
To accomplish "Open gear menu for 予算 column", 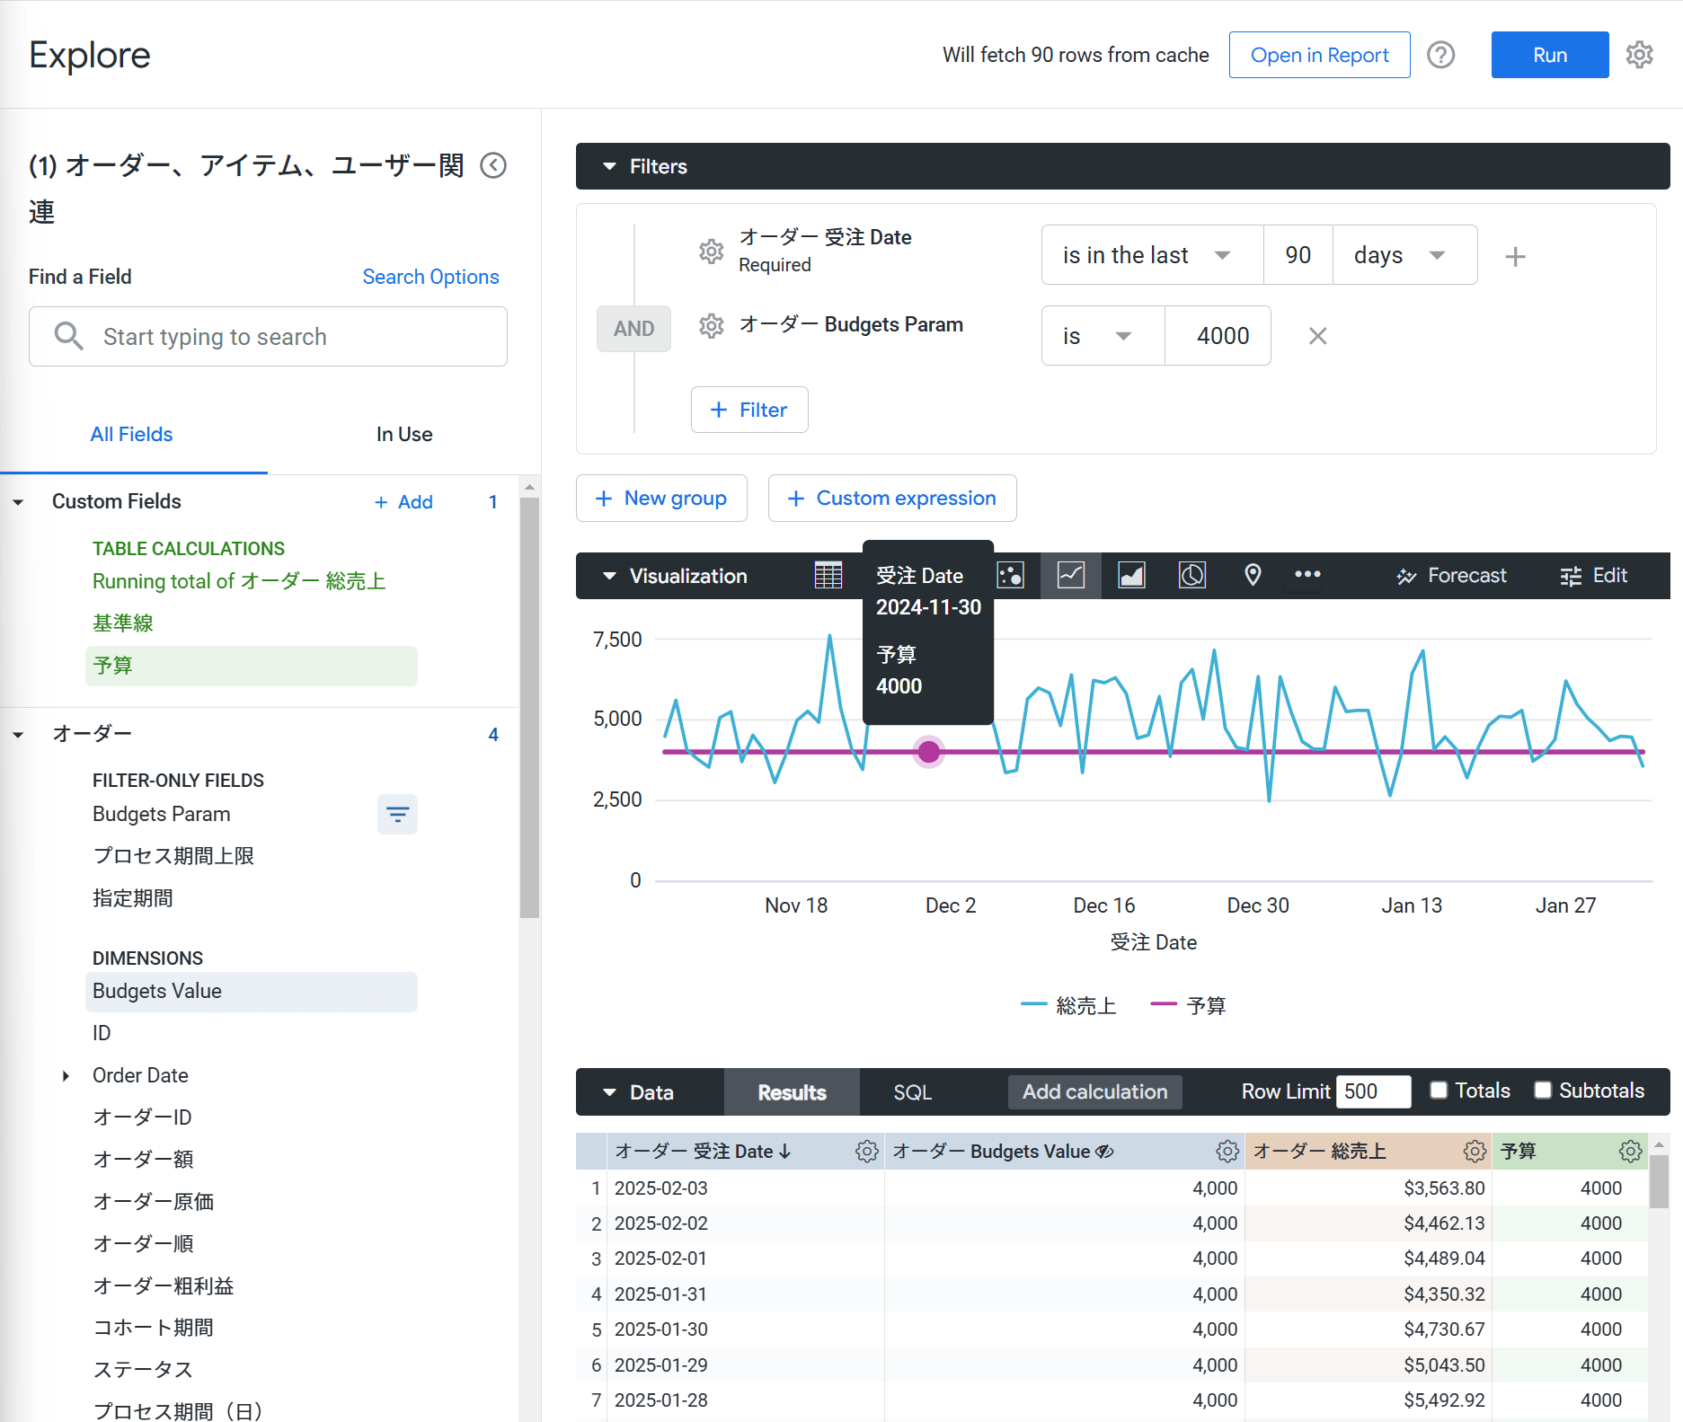I will tap(1631, 1152).
